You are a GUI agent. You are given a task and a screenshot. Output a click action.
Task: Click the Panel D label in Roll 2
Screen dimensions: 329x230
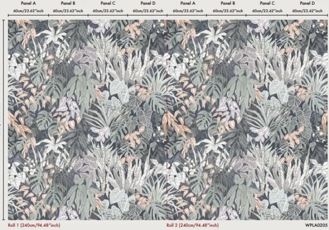click(x=307, y=3)
